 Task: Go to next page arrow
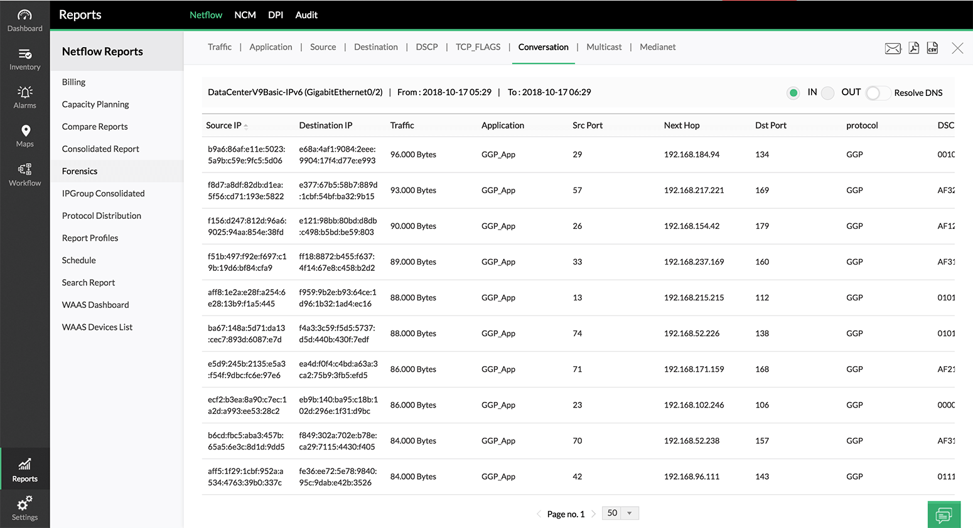click(593, 514)
